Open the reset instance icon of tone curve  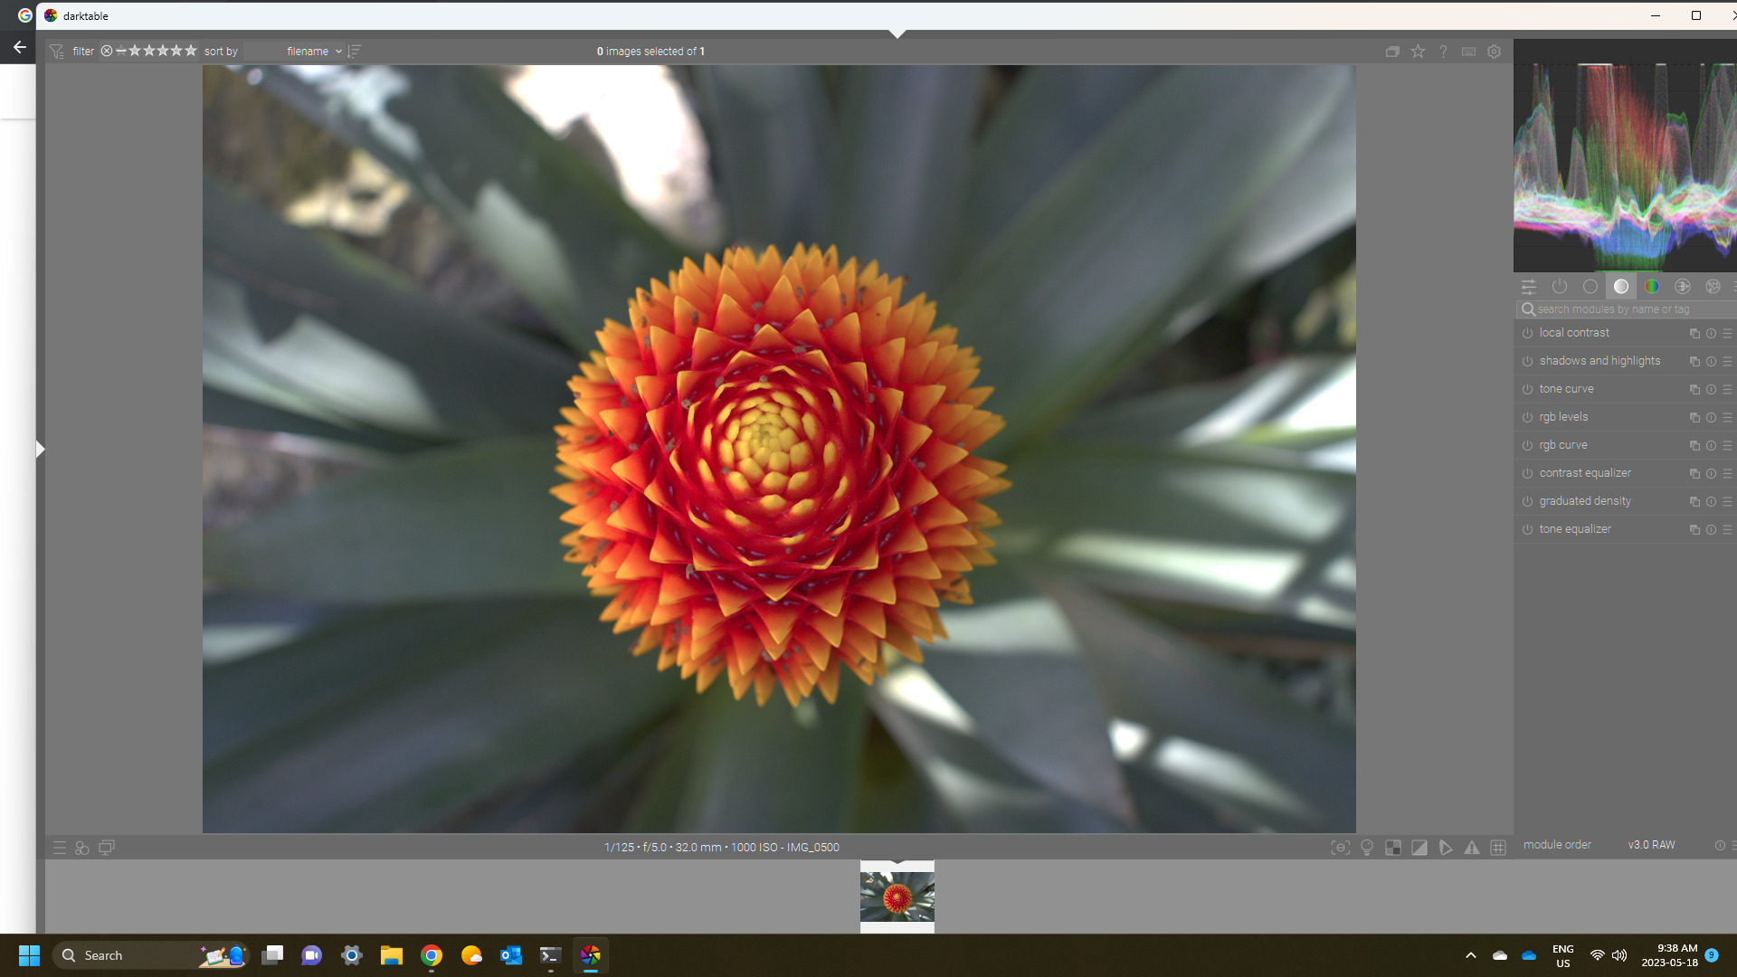[x=1711, y=390]
